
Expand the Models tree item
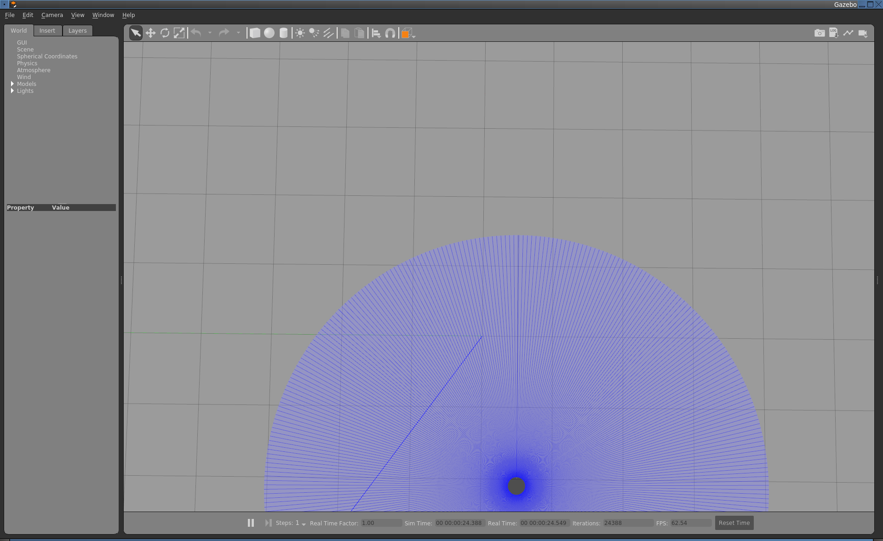[x=12, y=84]
